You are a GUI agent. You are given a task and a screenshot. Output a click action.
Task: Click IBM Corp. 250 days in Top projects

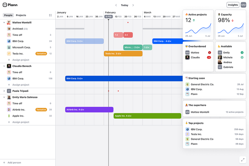(214, 129)
